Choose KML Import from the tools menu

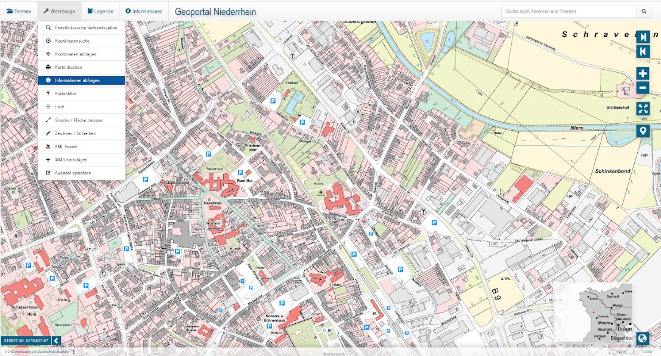point(81,146)
